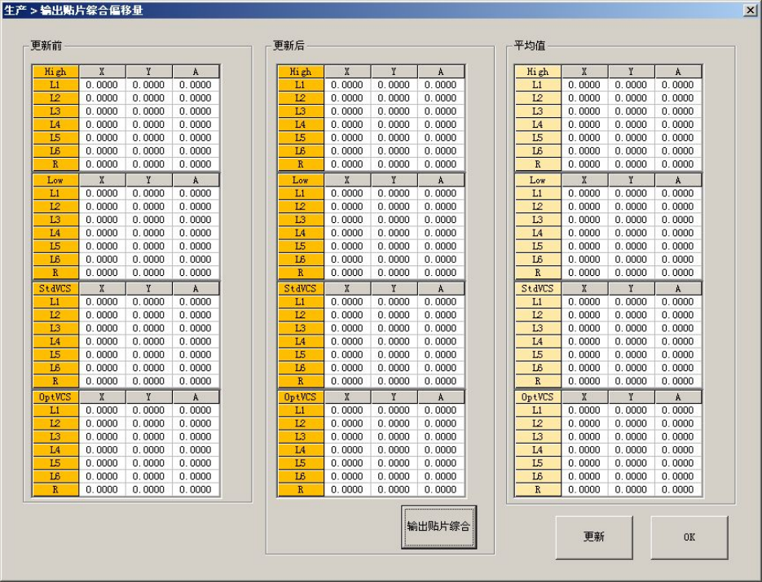762x582 pixels.
Task: Click StdVCS L4 Y value in 更新前
Action: [148, 342]
